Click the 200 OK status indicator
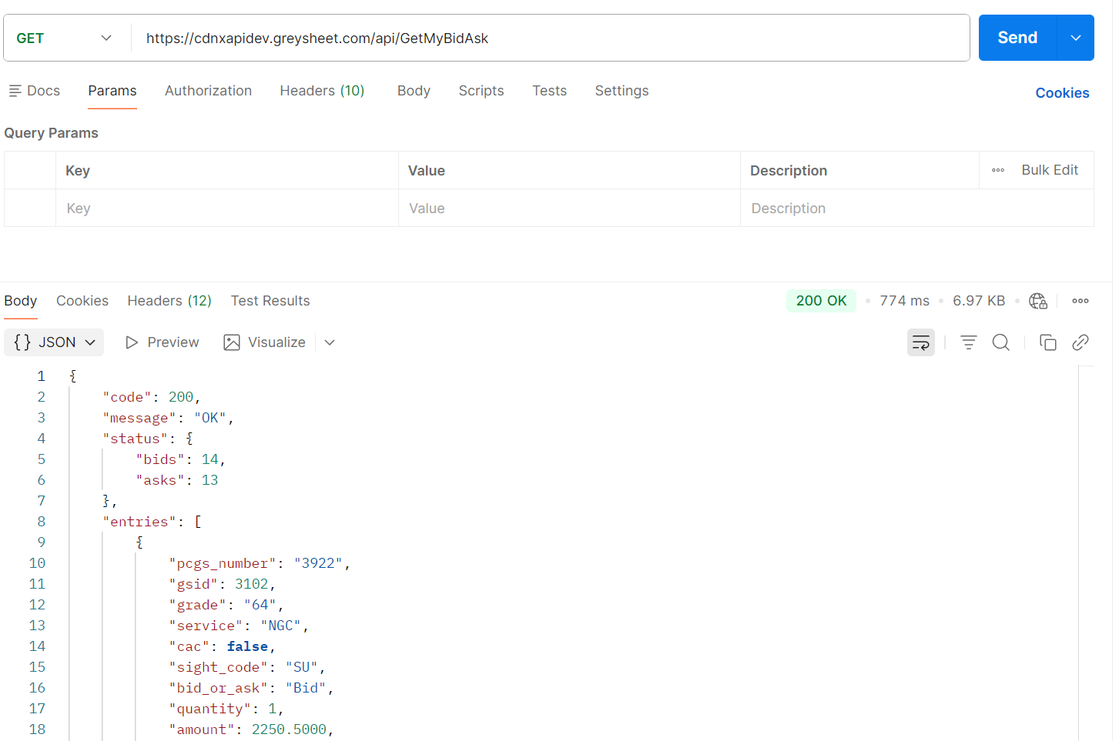 (x=821, y=301)
